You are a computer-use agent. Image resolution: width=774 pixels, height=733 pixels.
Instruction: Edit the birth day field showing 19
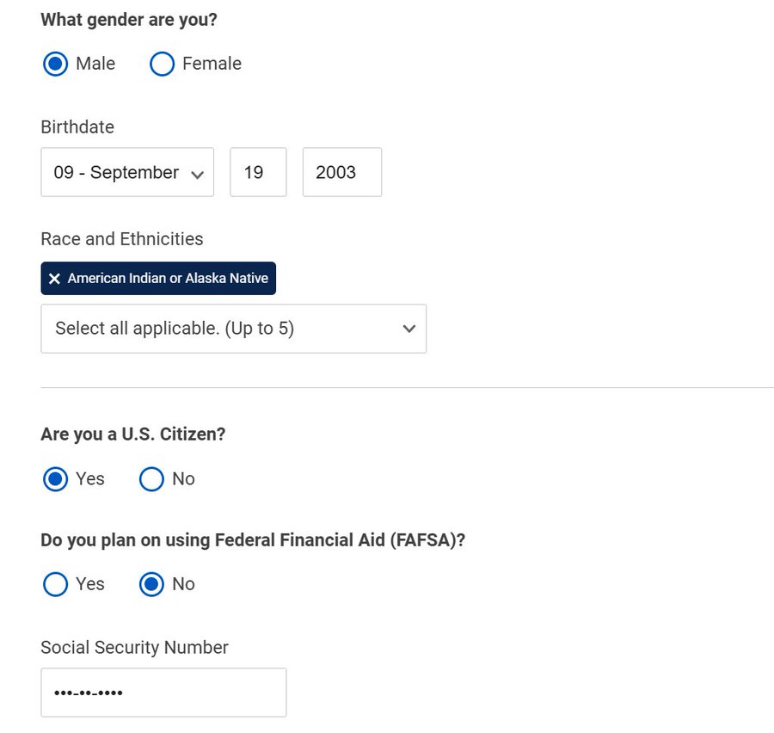click(x=258, y=172)
